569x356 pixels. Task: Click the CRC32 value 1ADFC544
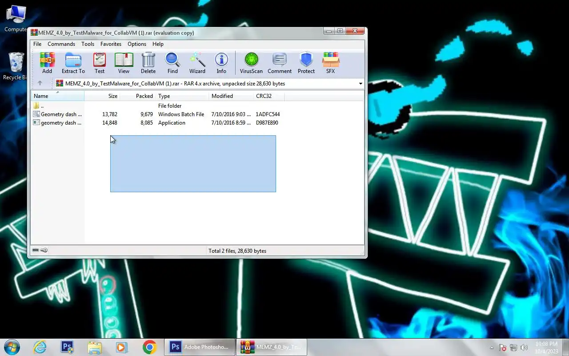[268, 114]
